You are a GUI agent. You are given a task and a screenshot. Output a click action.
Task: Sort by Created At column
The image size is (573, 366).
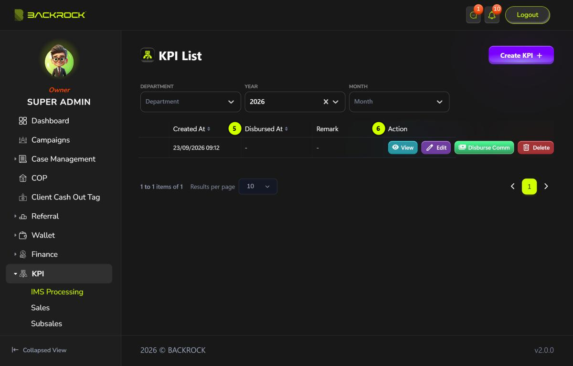pos(191,129)
